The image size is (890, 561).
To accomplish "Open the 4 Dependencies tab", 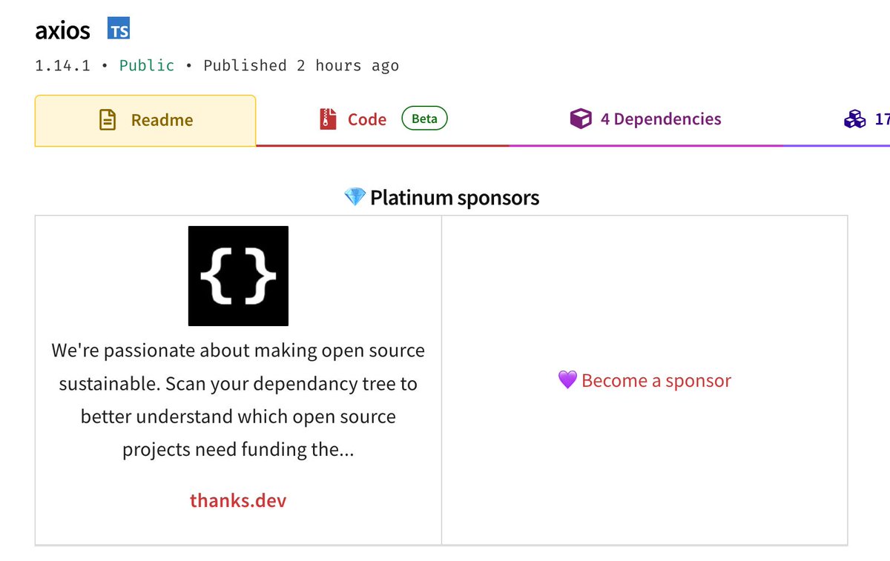I will (645, 120).
